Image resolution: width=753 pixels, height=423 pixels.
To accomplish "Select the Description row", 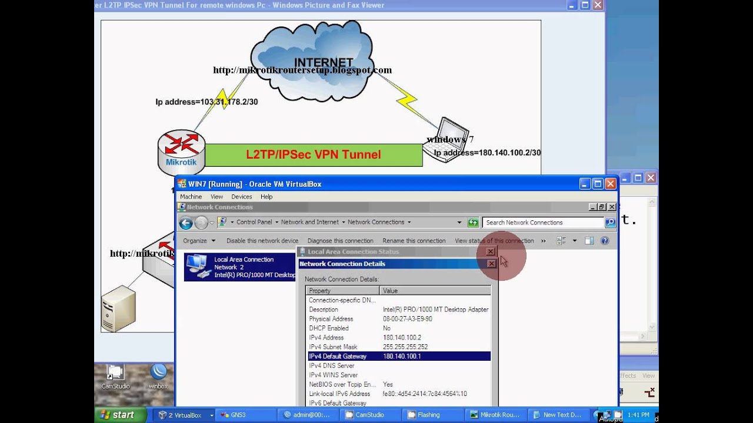I will coord(399,310).
